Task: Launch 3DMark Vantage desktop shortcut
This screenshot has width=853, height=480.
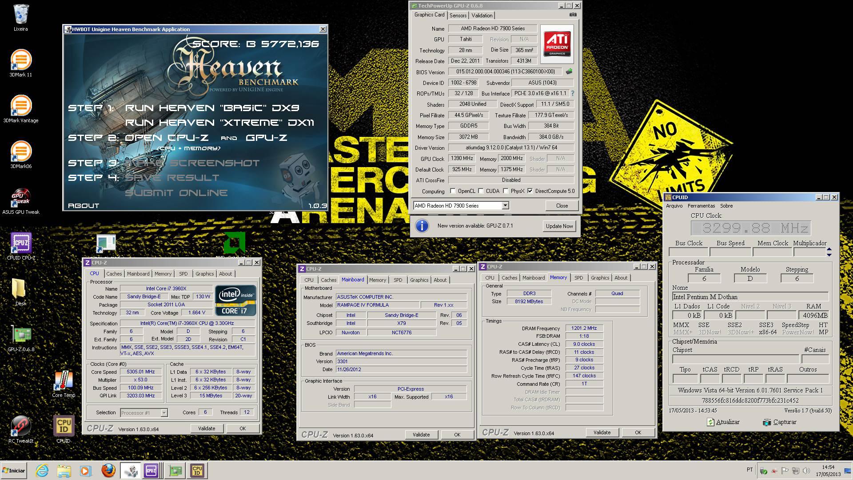Action: 21,109
